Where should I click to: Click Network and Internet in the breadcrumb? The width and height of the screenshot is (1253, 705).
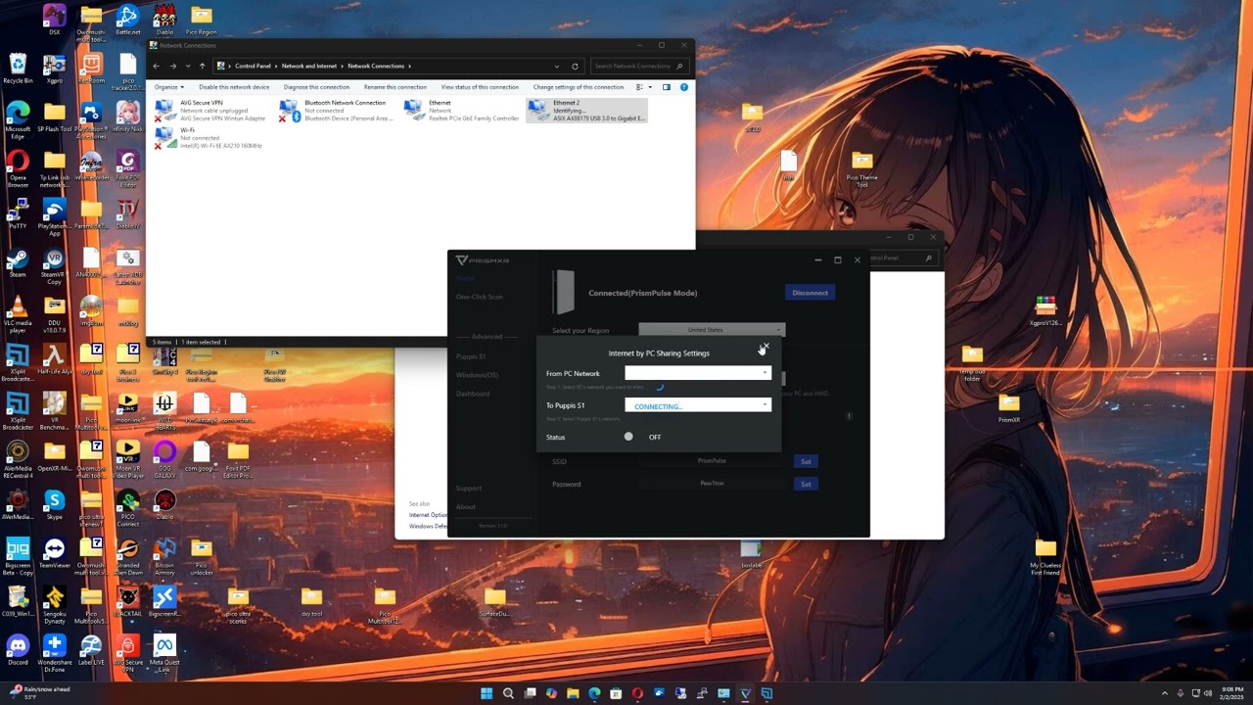309,67
